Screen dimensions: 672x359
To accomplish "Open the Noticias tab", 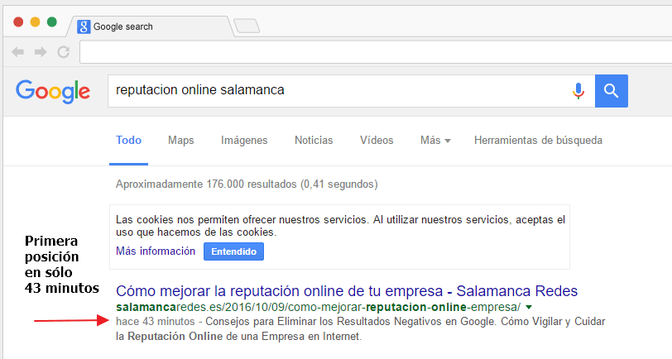I will tap(314, 141).
